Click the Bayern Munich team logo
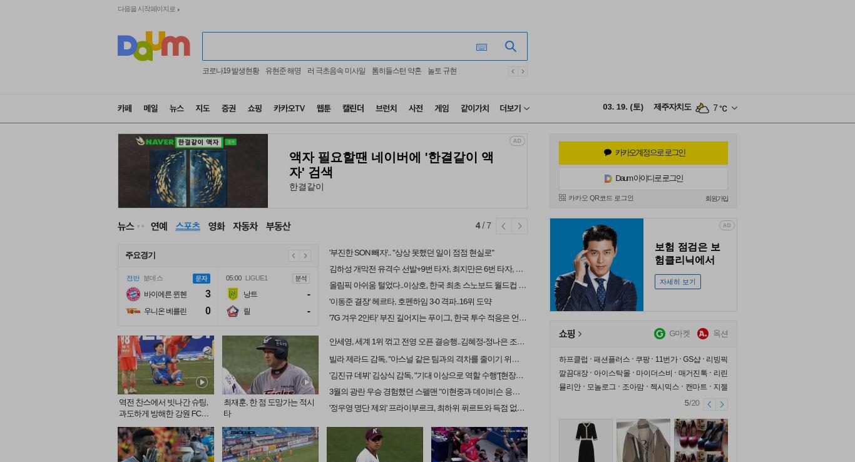The width and height of the screenshot is (855, 462). tap(133, 294)
